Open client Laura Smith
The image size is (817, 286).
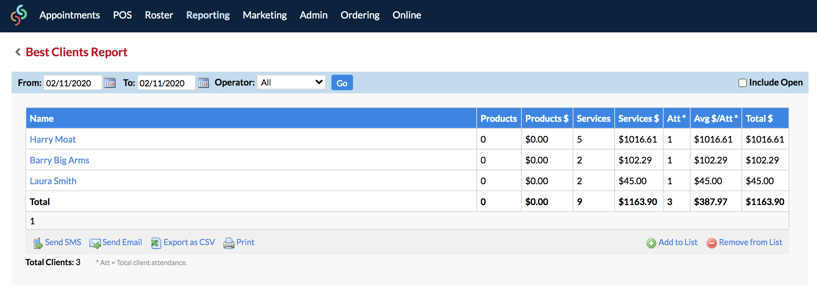click(x=53, y=181)
